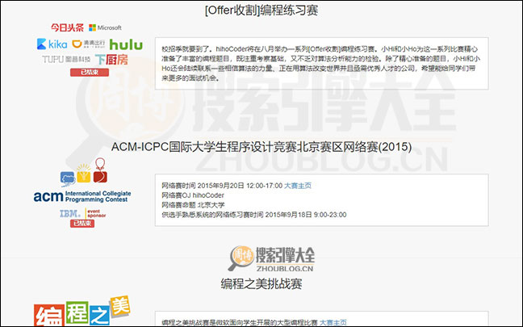The height and width of the screenshot is (327, 523).
Task: Click the IBM event sponsor logo
Action: 82,213
